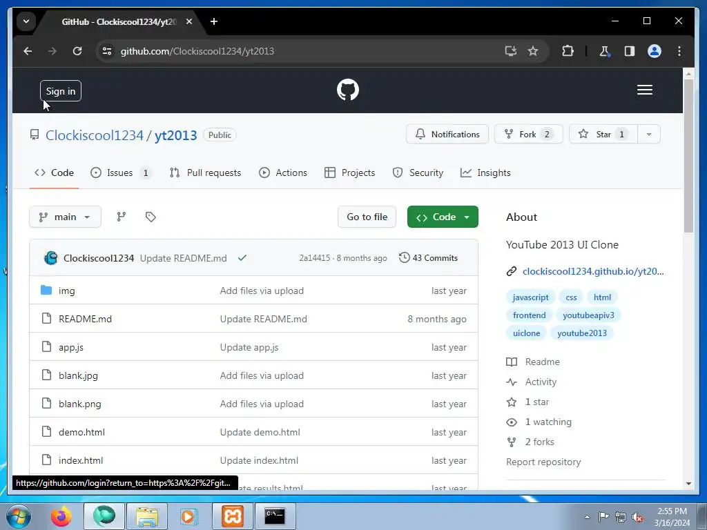Open the Chrome profile avatar
Screen dimensions: 707x530
tap(655, 51)
